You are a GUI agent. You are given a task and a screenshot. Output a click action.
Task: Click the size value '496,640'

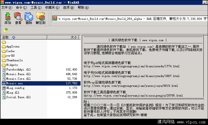[72, 74]
